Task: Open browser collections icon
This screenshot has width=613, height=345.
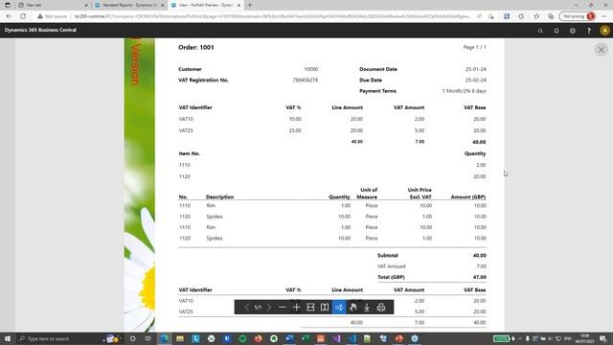Action: tap(551, 16)
